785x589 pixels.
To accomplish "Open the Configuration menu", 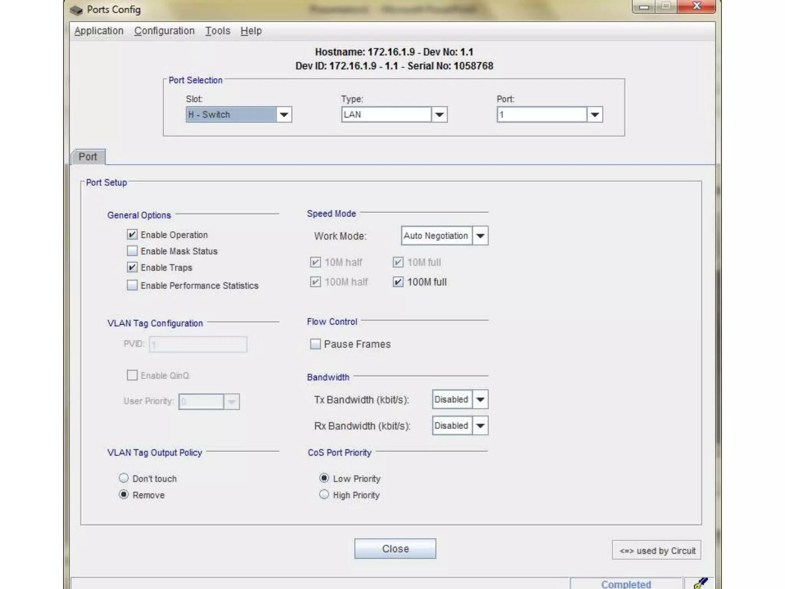I will 164,31.
